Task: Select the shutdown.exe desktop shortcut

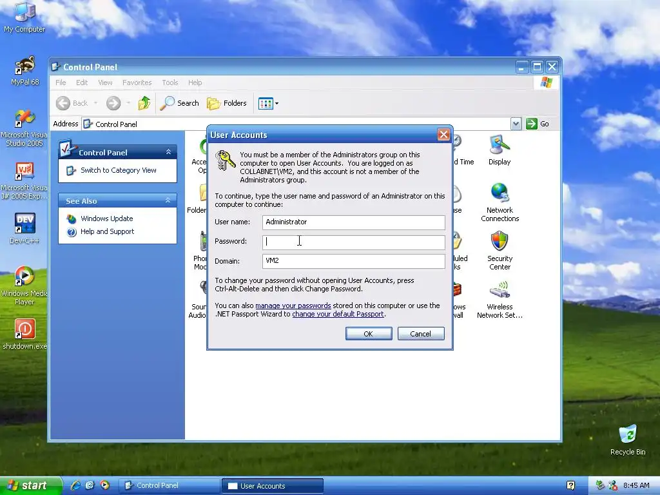Action: coord(25,335)
